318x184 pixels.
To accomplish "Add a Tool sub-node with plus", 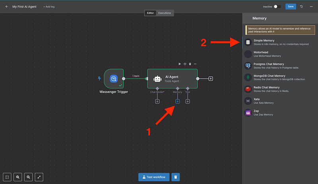I will 188,101.
